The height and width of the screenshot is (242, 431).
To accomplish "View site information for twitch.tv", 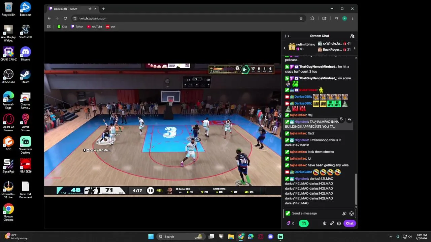I will coord(75,18).
